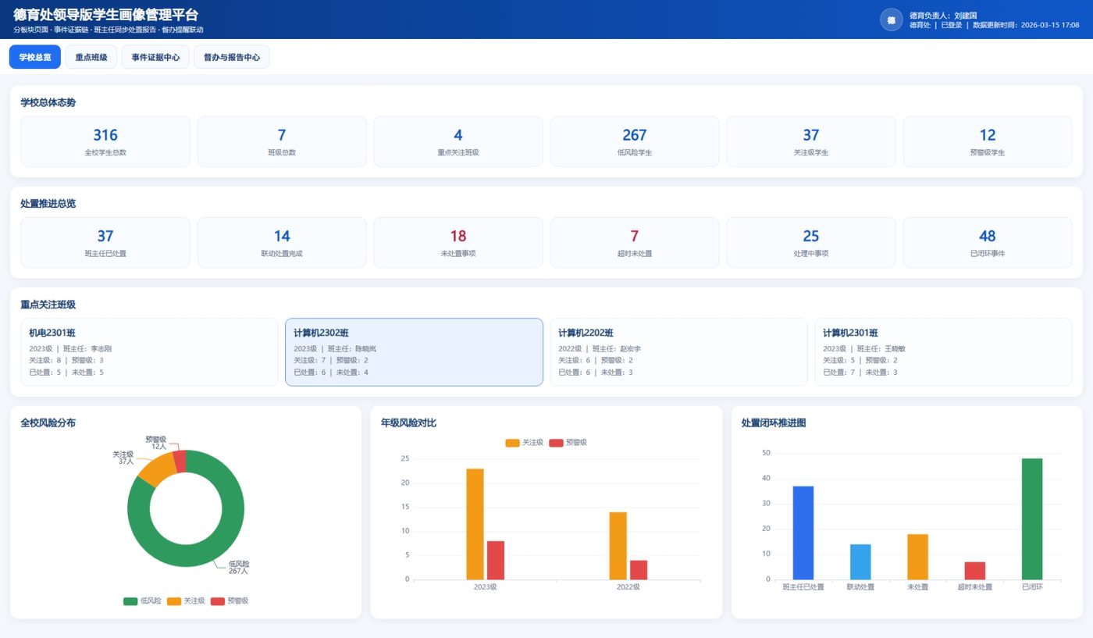Toggle 低风险 legend in 全校风险分布 chart

[143, 601]
